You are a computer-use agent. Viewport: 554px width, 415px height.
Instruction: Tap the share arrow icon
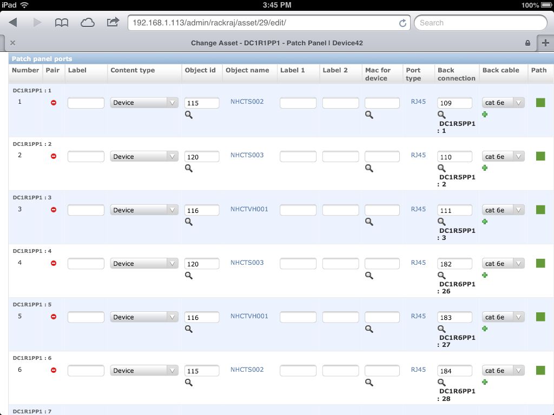click(x=113, y=22)
